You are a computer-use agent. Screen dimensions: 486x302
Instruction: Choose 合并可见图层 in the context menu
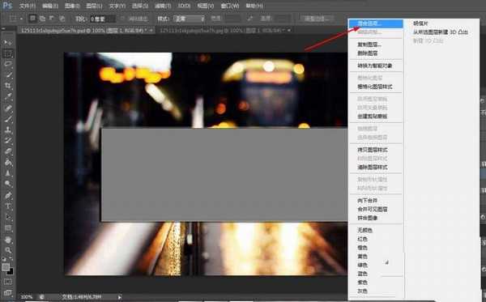click(x=376, y=210)
